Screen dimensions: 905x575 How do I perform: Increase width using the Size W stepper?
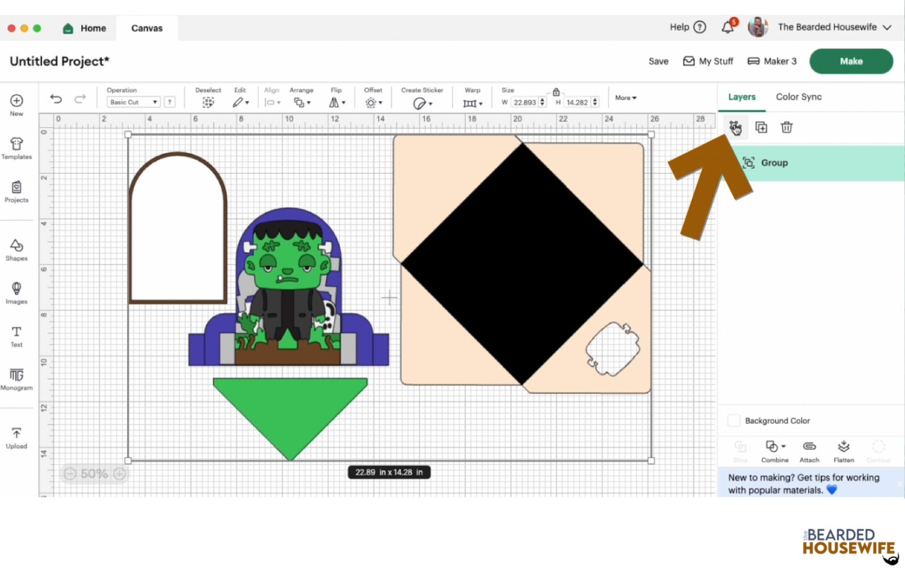click(x=541, y=99)
